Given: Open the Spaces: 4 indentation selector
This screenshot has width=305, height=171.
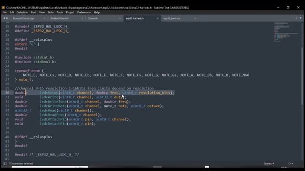Looking at the screenshot, I should coord(269,163).
